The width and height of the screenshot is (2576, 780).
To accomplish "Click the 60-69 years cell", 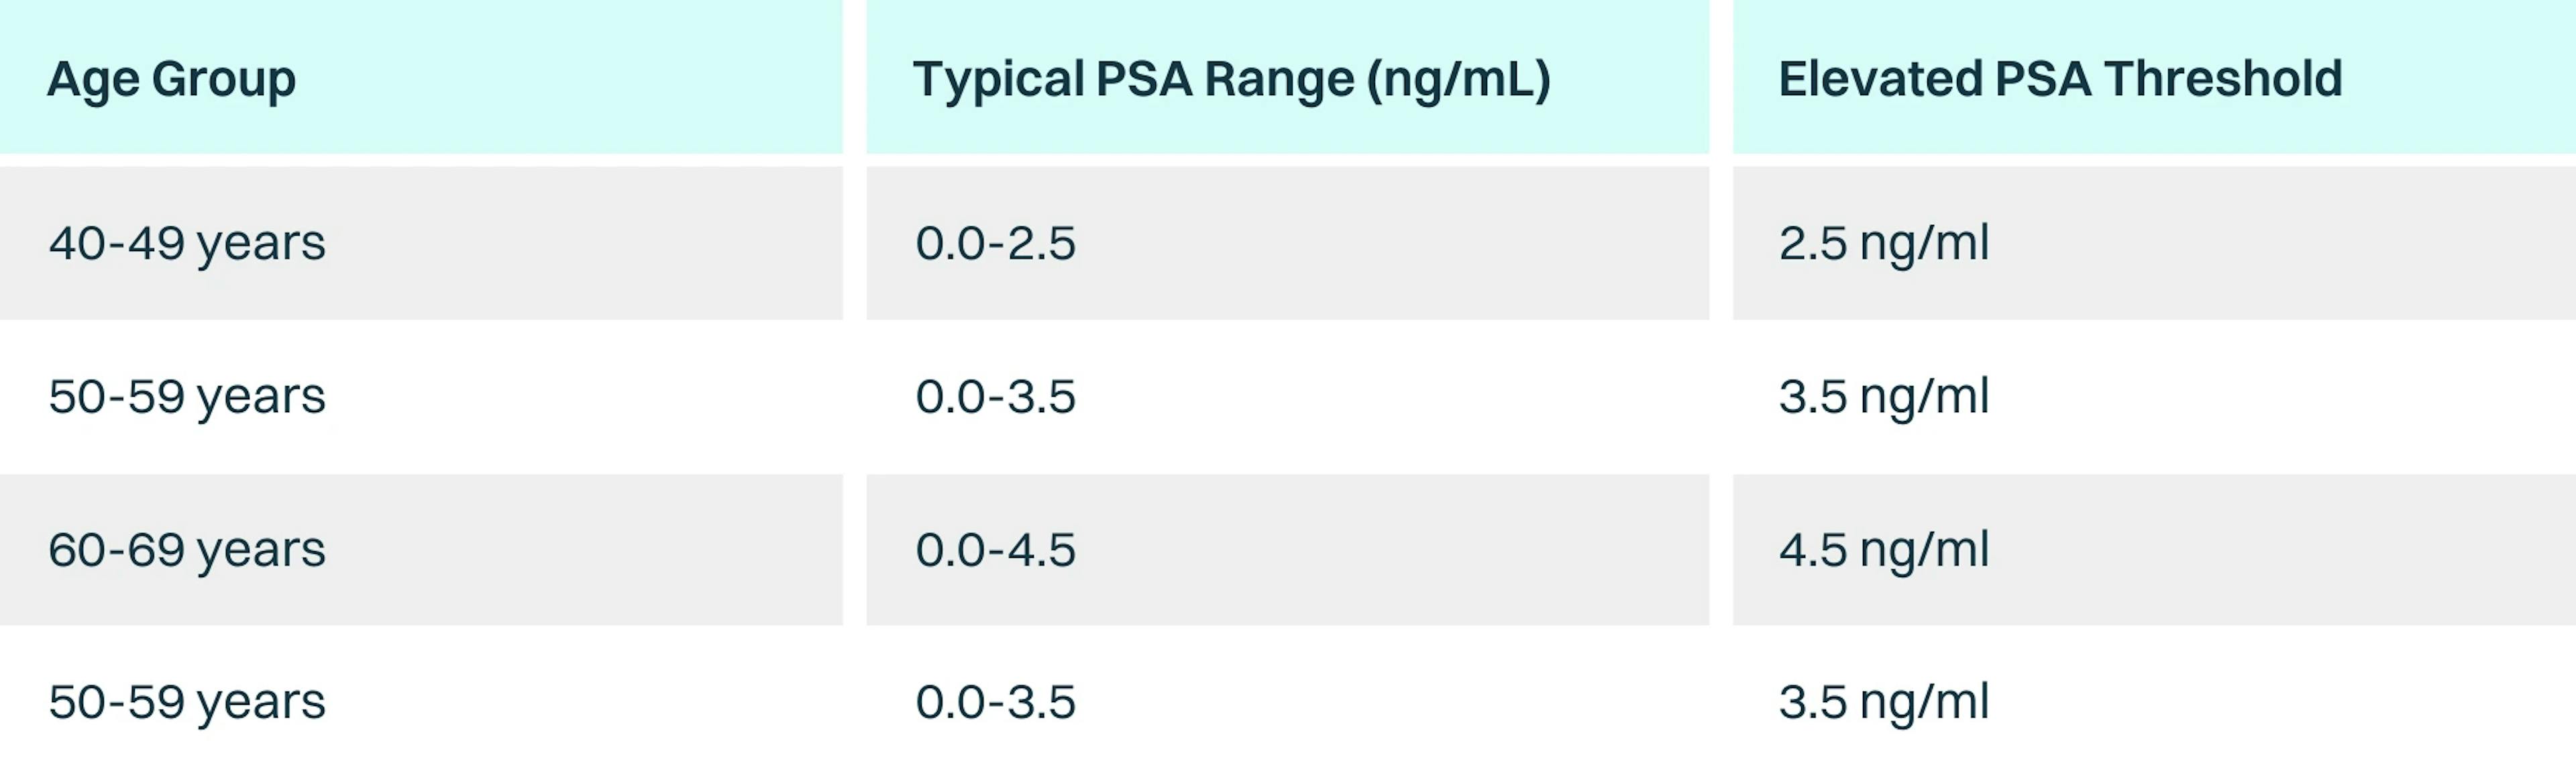I will coord(187,550).
